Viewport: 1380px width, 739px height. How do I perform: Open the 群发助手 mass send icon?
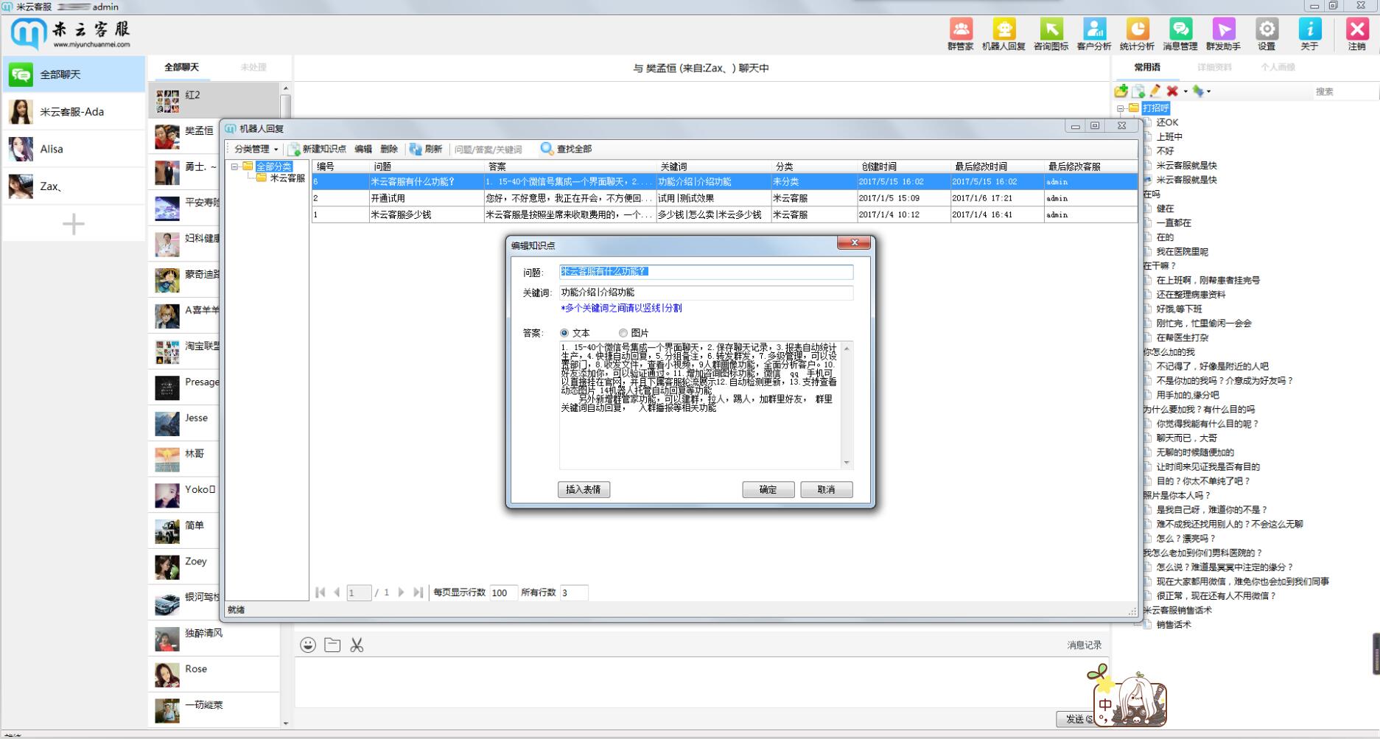click(1223, 34)
